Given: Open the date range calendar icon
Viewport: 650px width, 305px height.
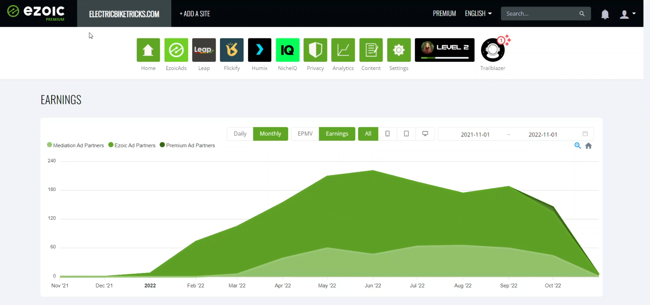Looking at the screenshot, I should tap(585, 134).
